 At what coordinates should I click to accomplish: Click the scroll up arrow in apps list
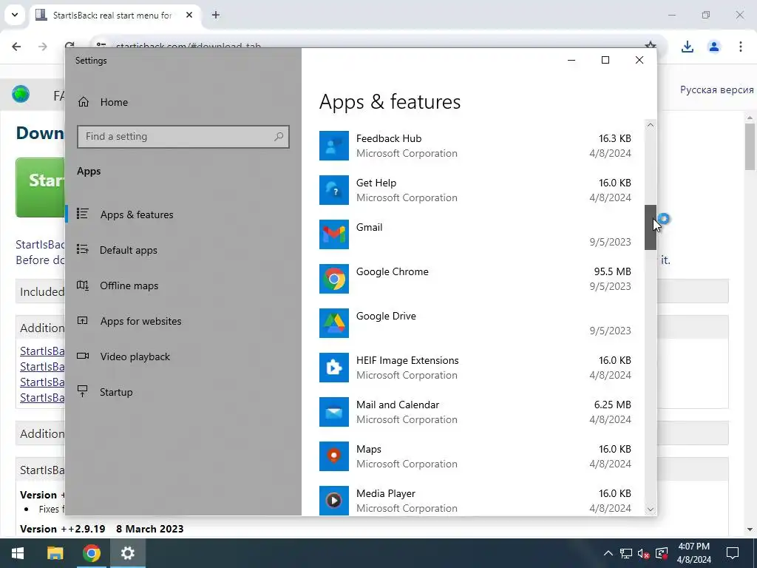tap(651, 125)
